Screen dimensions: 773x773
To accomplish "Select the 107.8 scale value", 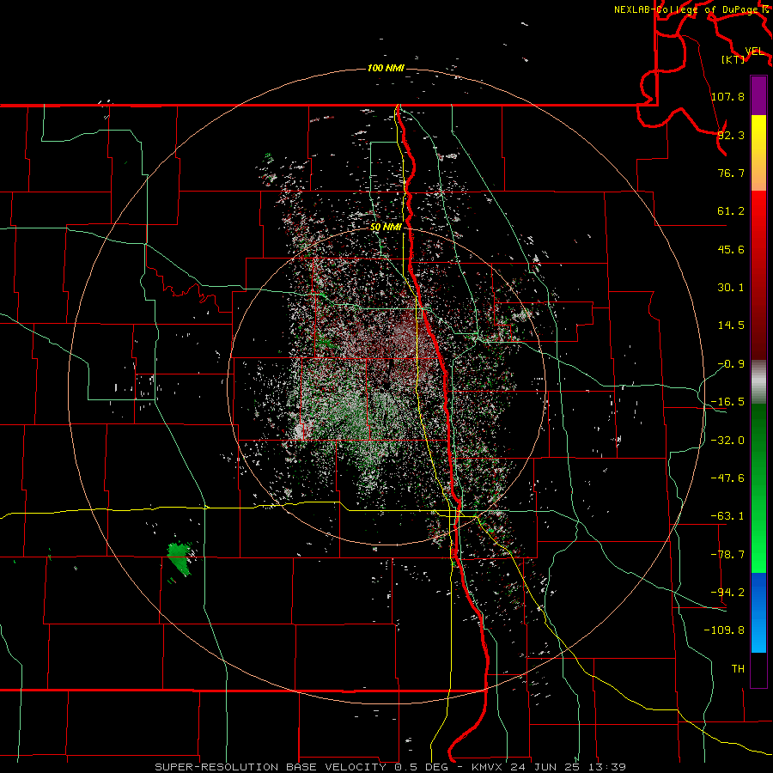I will (727, 96).
